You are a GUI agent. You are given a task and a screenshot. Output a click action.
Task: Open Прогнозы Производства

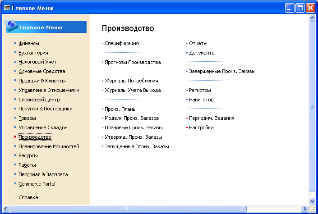point(133,62)
